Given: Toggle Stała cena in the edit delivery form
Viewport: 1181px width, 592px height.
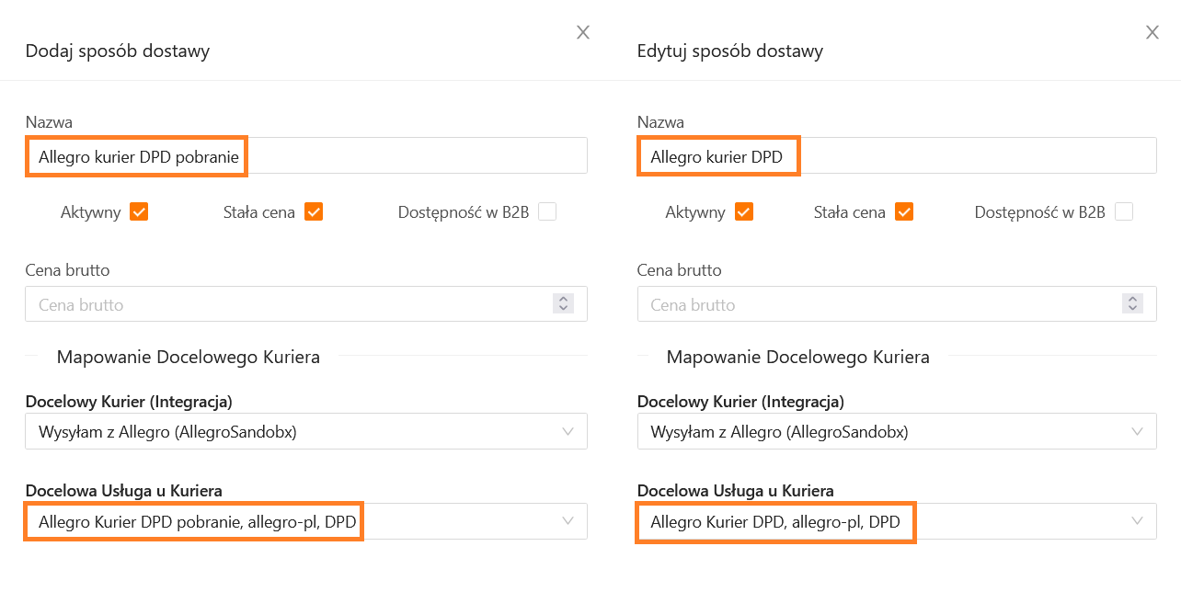Looking at the screenshot, I should pyautogui.click(x=904, y=212).
